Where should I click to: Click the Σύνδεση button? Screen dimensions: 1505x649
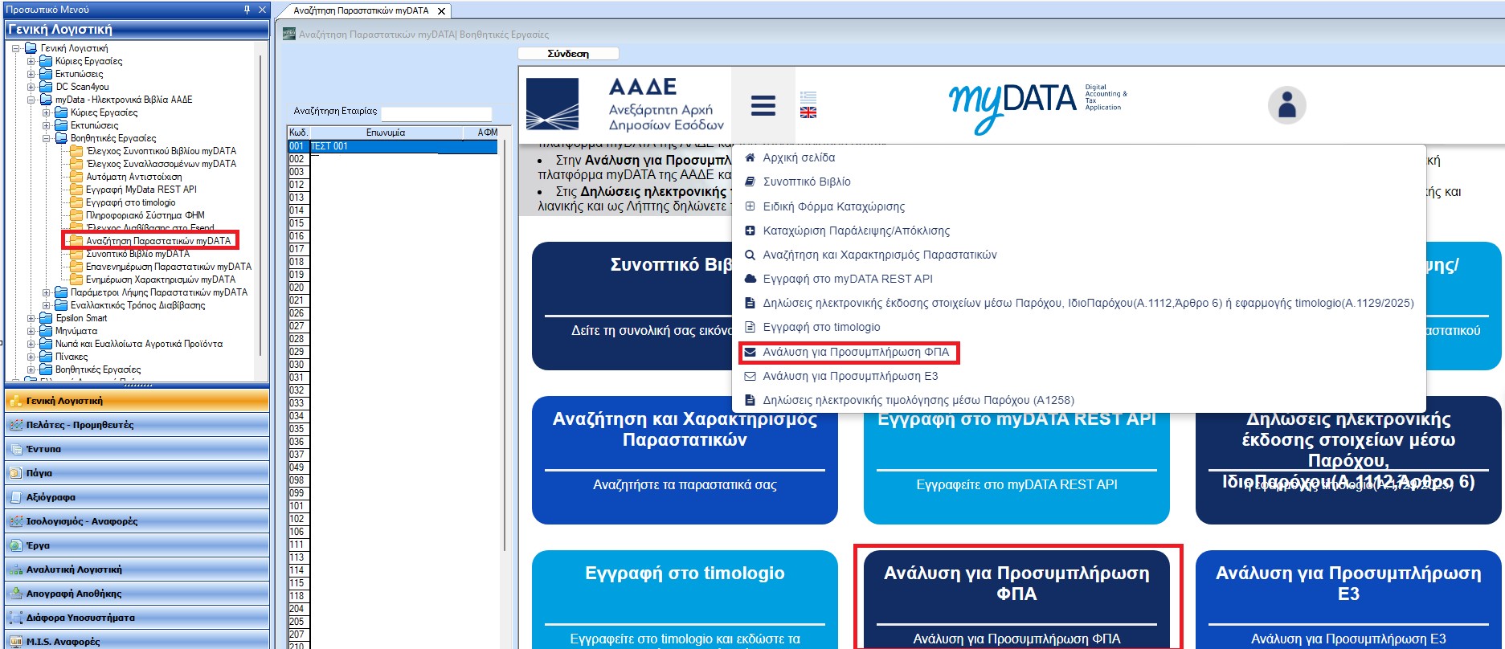[x=568, y=54]
